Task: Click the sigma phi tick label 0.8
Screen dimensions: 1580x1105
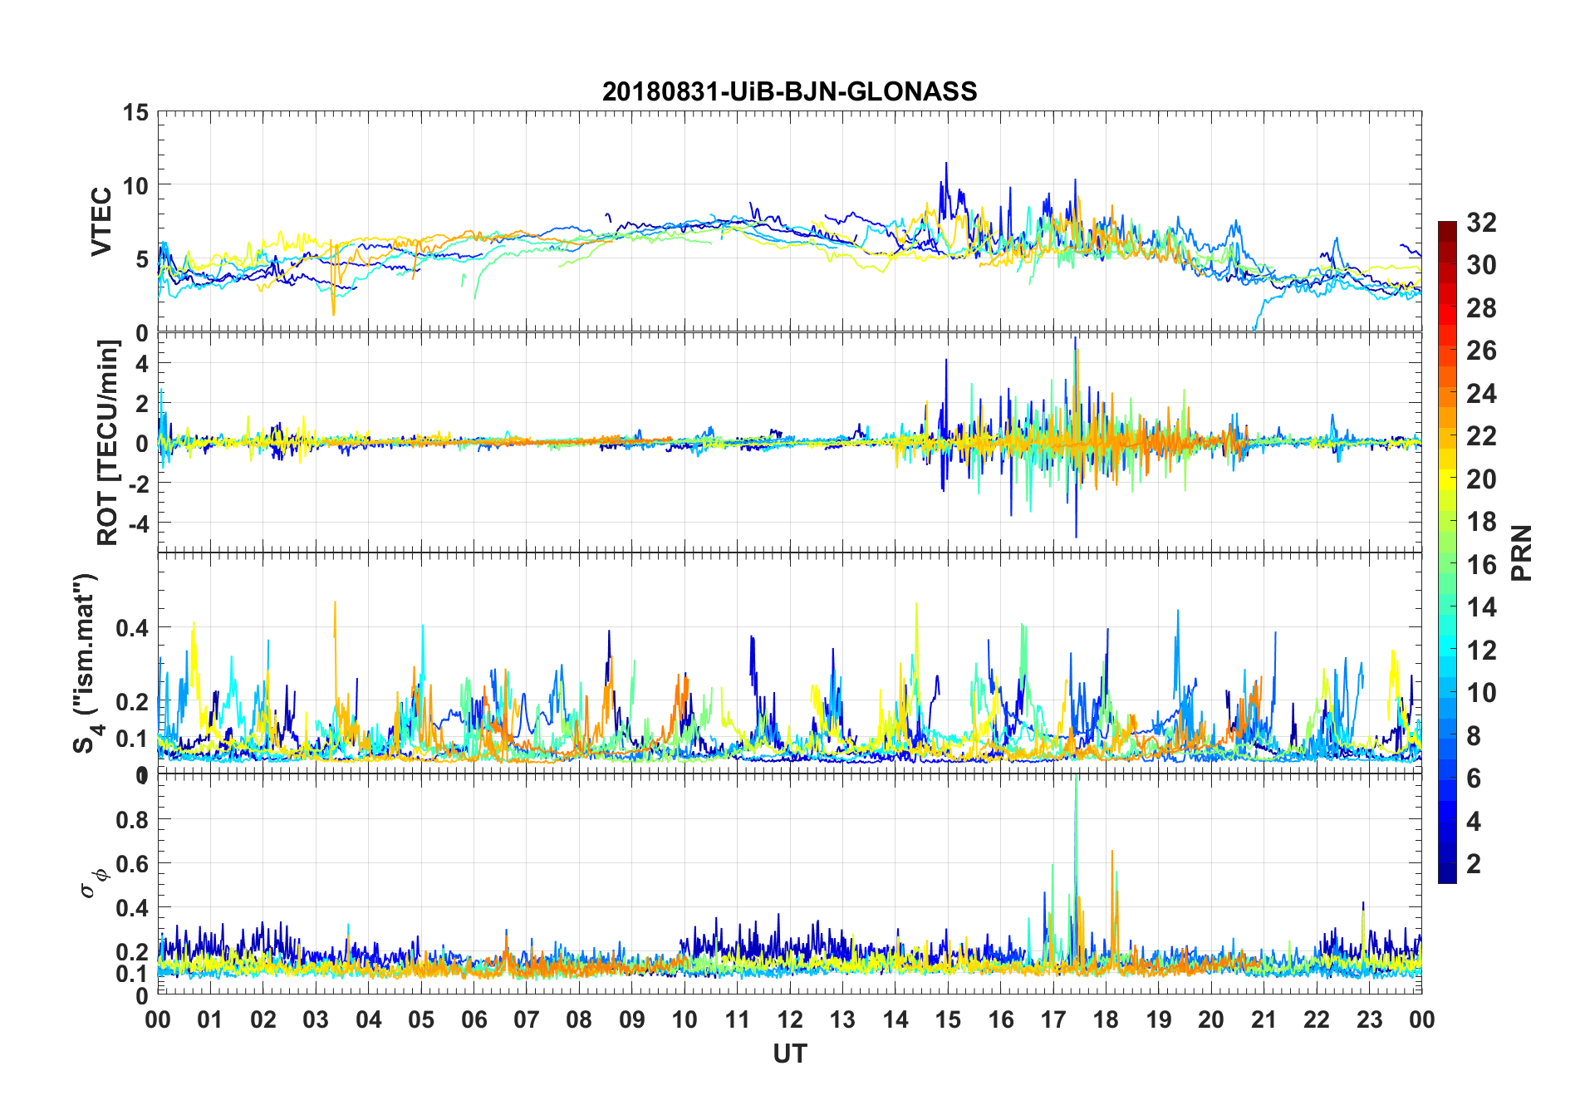Action: pyautogui.click(x=132, y=820)
